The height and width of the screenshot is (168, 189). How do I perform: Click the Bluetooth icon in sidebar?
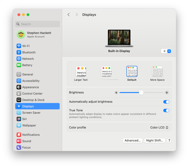click(19, 52)
